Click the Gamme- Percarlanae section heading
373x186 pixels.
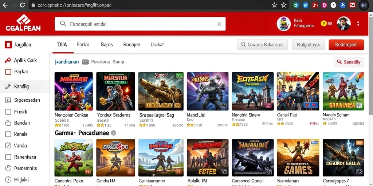82,133
